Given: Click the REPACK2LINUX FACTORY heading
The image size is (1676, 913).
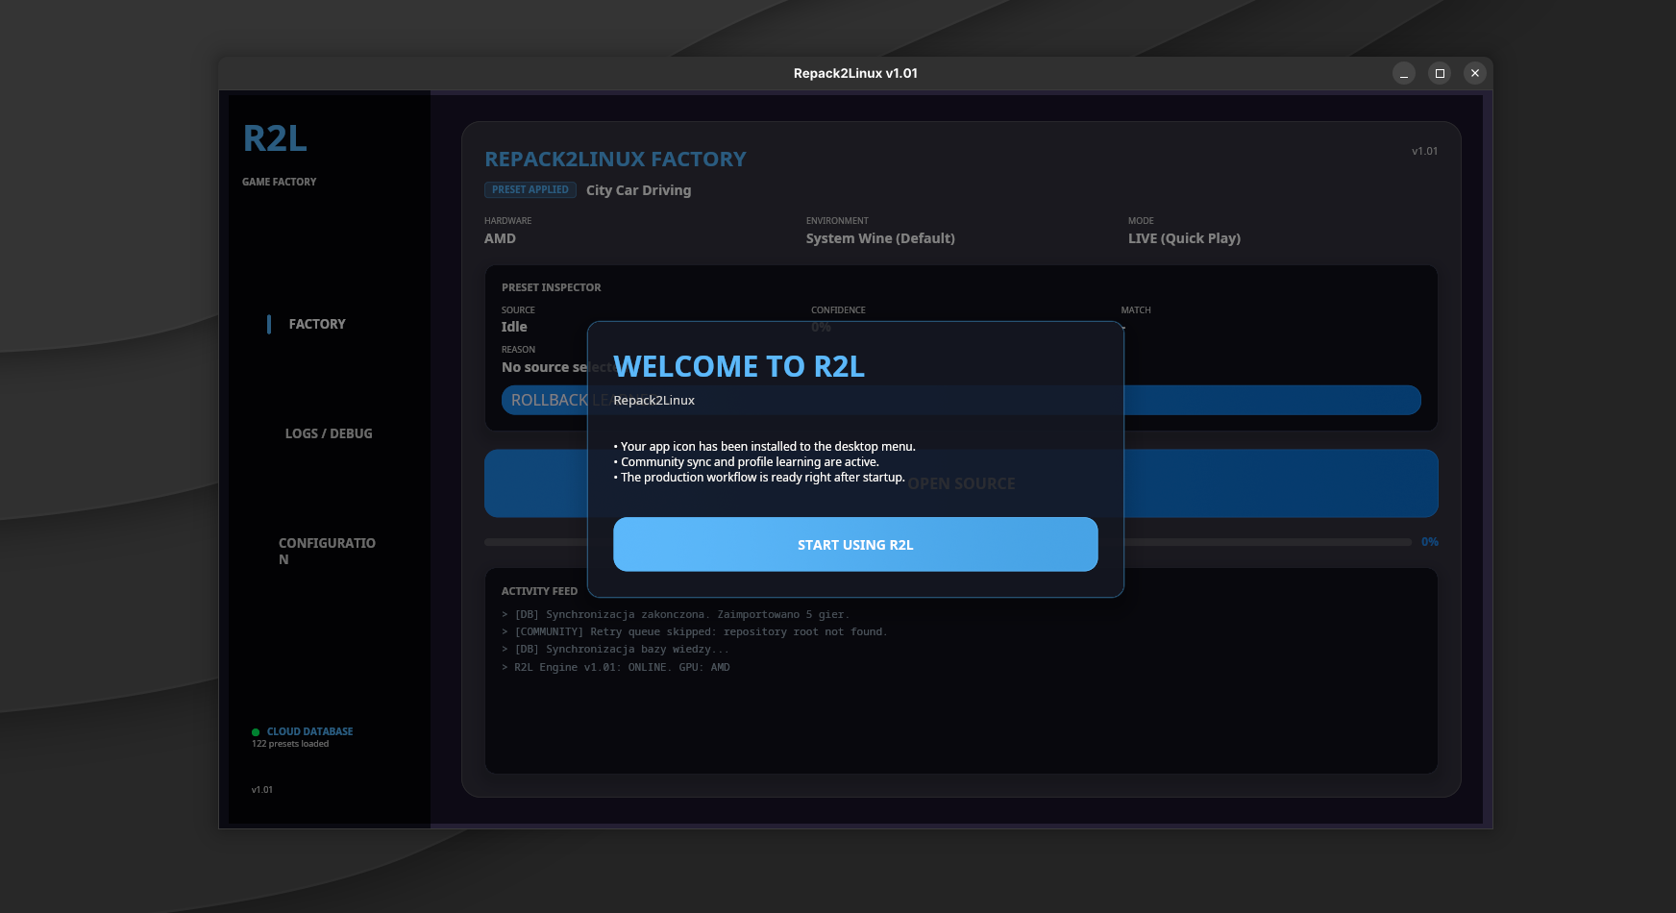Looking at the screenshot, I should 615,159.
